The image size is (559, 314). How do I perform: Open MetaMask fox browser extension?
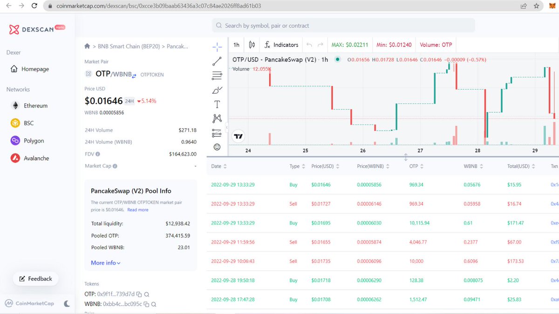point(552,6)
